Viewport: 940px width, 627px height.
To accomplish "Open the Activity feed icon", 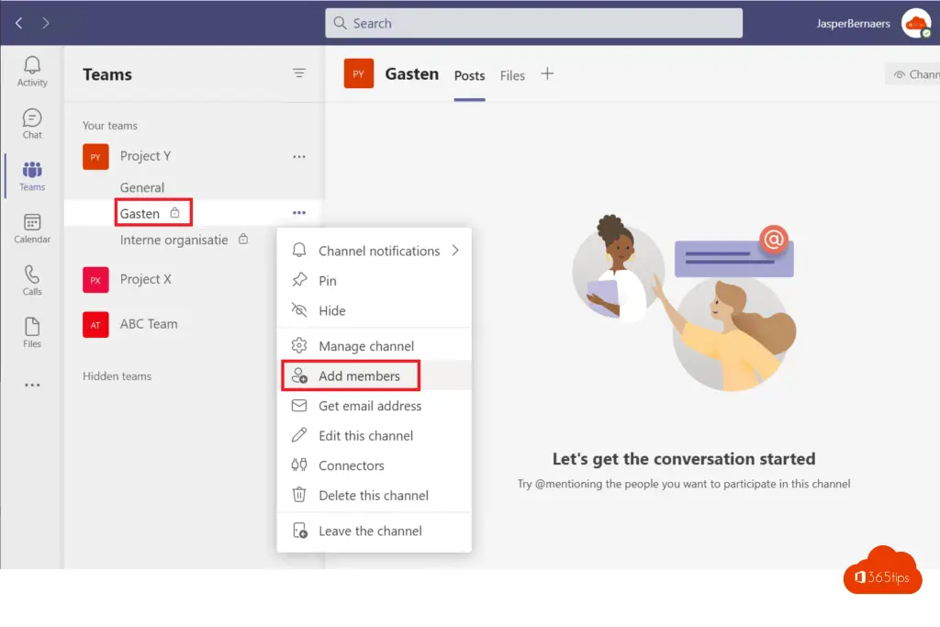I will click(32, 71).
